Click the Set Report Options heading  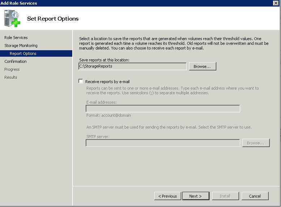coord(53,19)
